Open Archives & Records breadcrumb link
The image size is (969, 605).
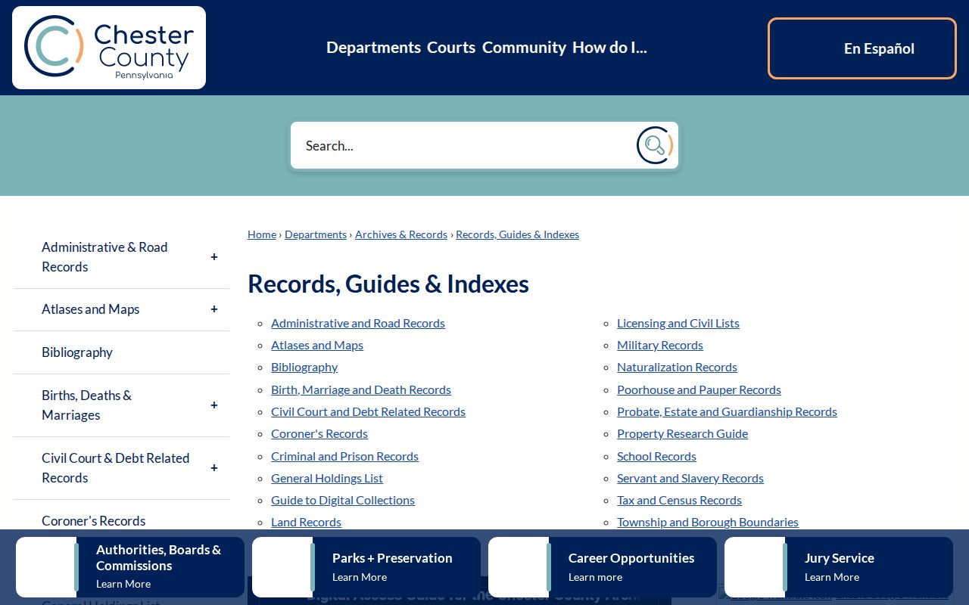pyautogui.click(x=401, y=234)
